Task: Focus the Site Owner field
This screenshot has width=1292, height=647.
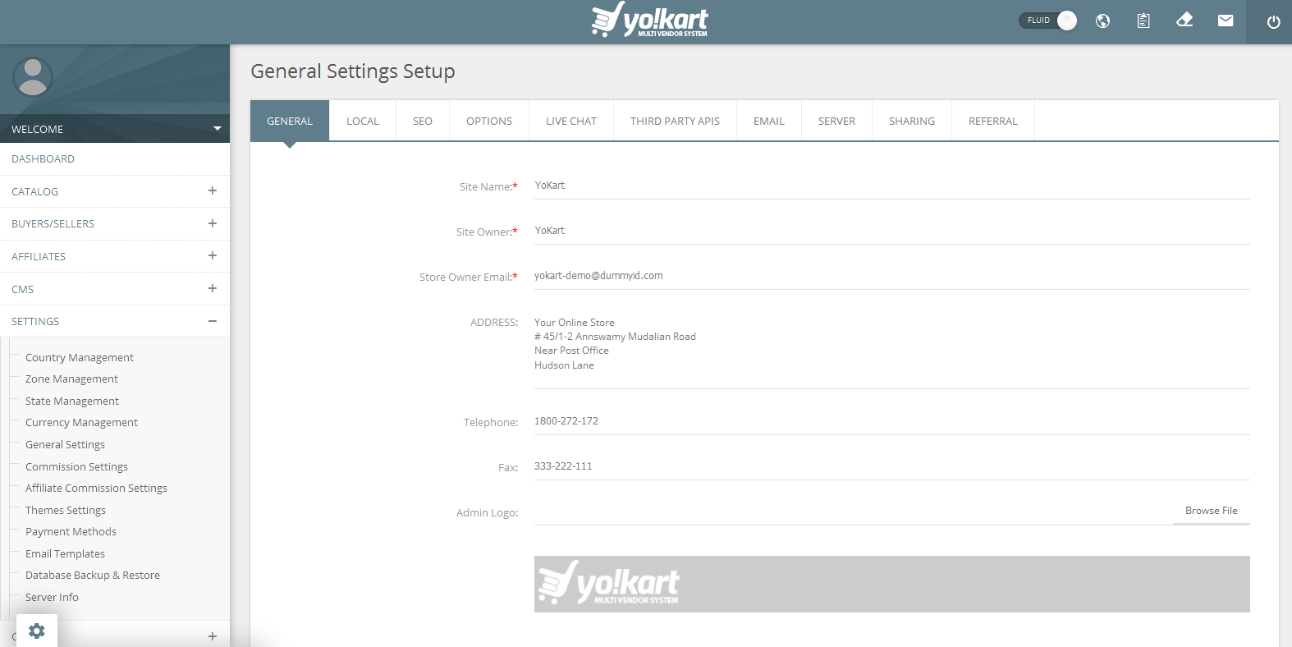Action: pyautogui.click(x=891, y=231)
